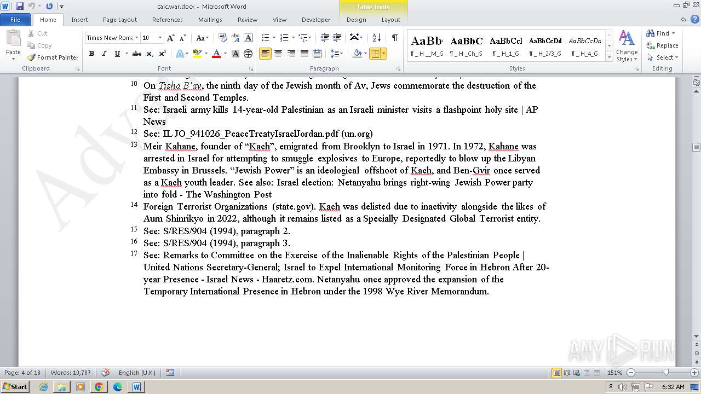Click Save icon in Quick Access Toolbar
701x394 pixels.
tap(20, 6)
